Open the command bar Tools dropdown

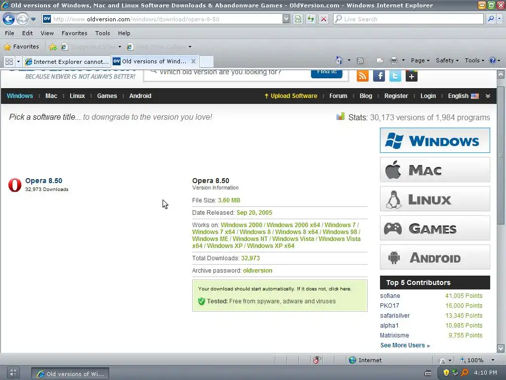474,60
